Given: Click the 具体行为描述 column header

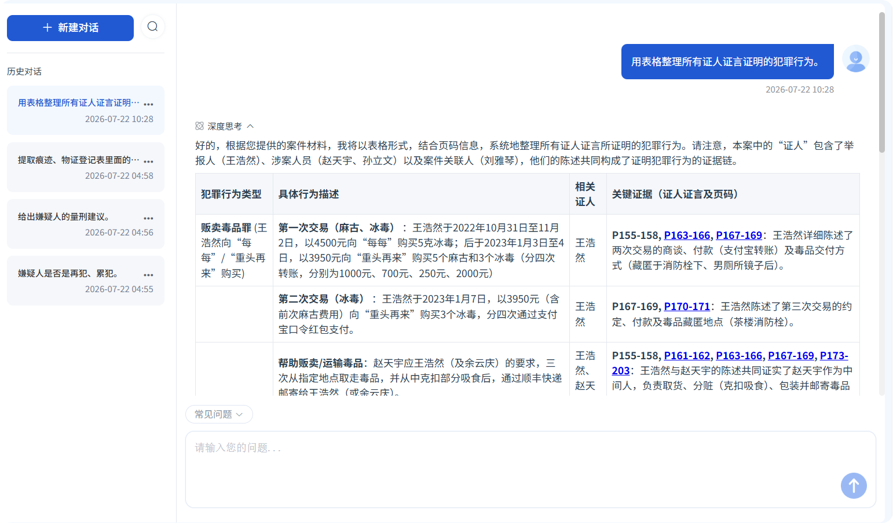Looking at the screenshot, I should coord(421,194).
